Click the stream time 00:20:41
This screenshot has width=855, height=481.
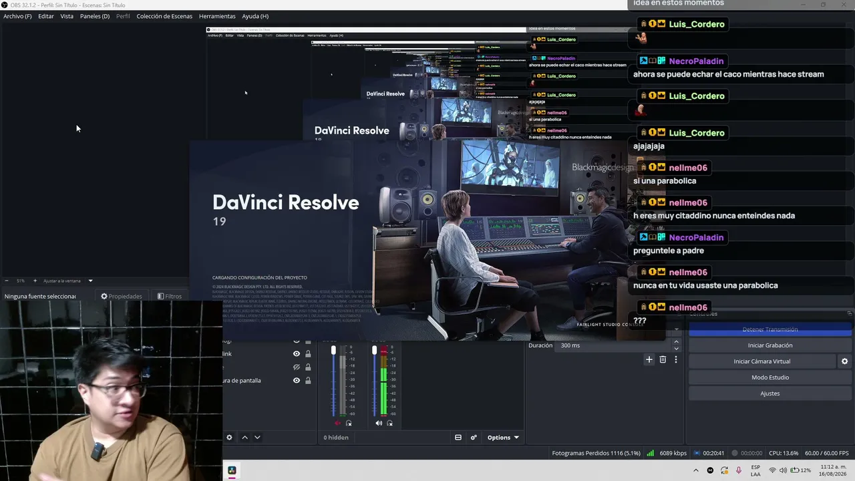pyautogui.click(x=713, y=453)
